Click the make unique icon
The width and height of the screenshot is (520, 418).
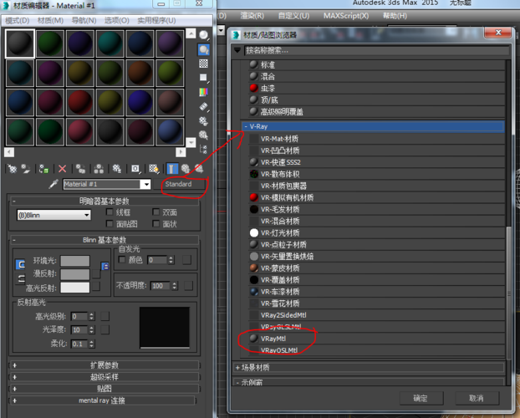(99, 169)
